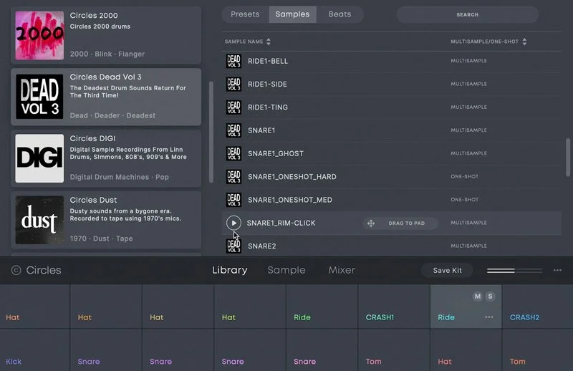This screenshot has width=573, height=371.
Task: Select the Circles Dust thumbnail
Action: pos(39,220)
